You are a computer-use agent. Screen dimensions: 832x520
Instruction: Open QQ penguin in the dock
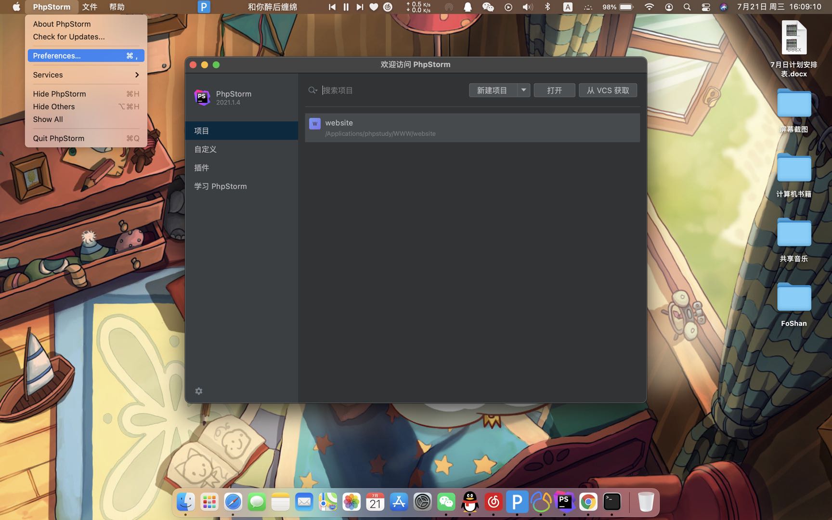(x=469, y=502)
